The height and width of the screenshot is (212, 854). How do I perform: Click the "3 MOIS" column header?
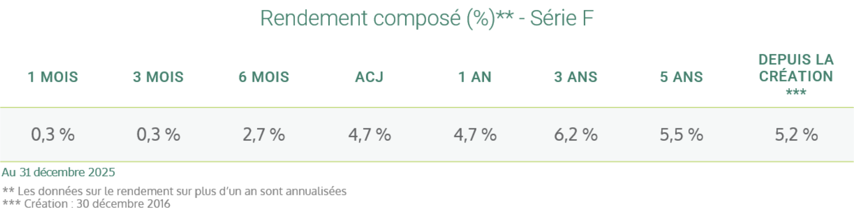[158, 77]
